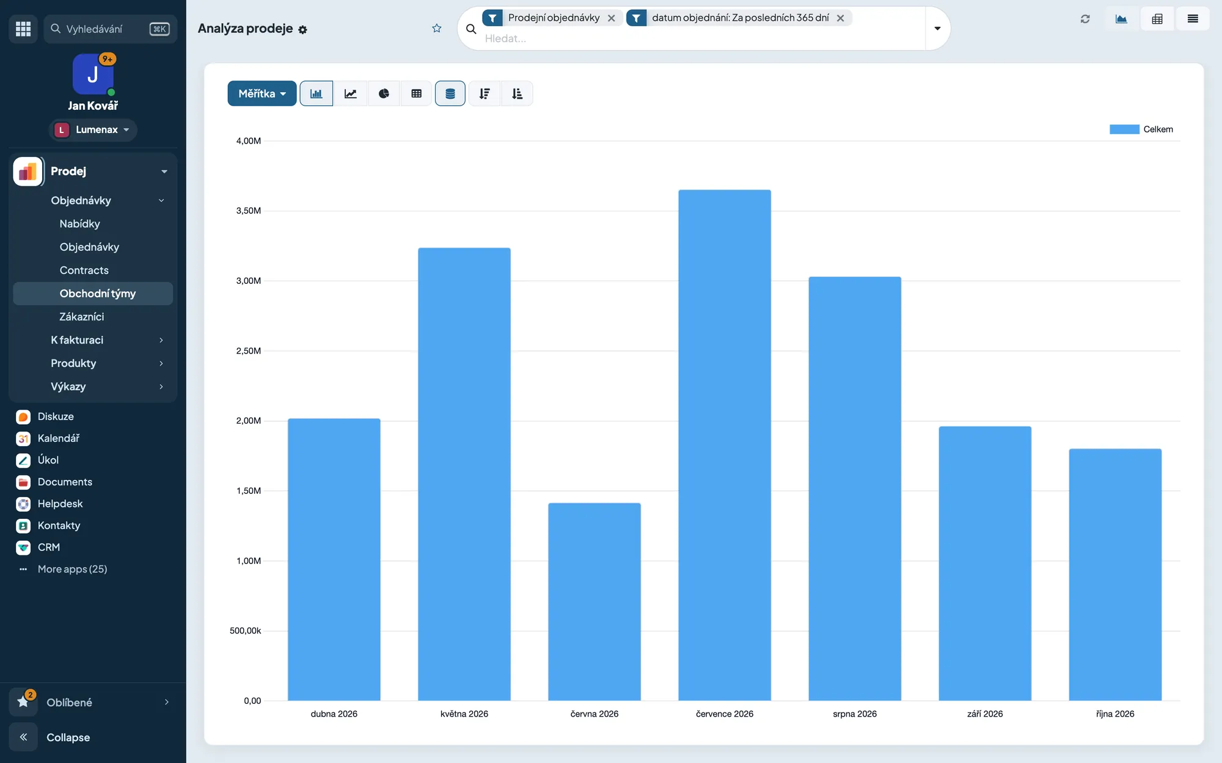Remove the datum objednání filter

(840, 18)
